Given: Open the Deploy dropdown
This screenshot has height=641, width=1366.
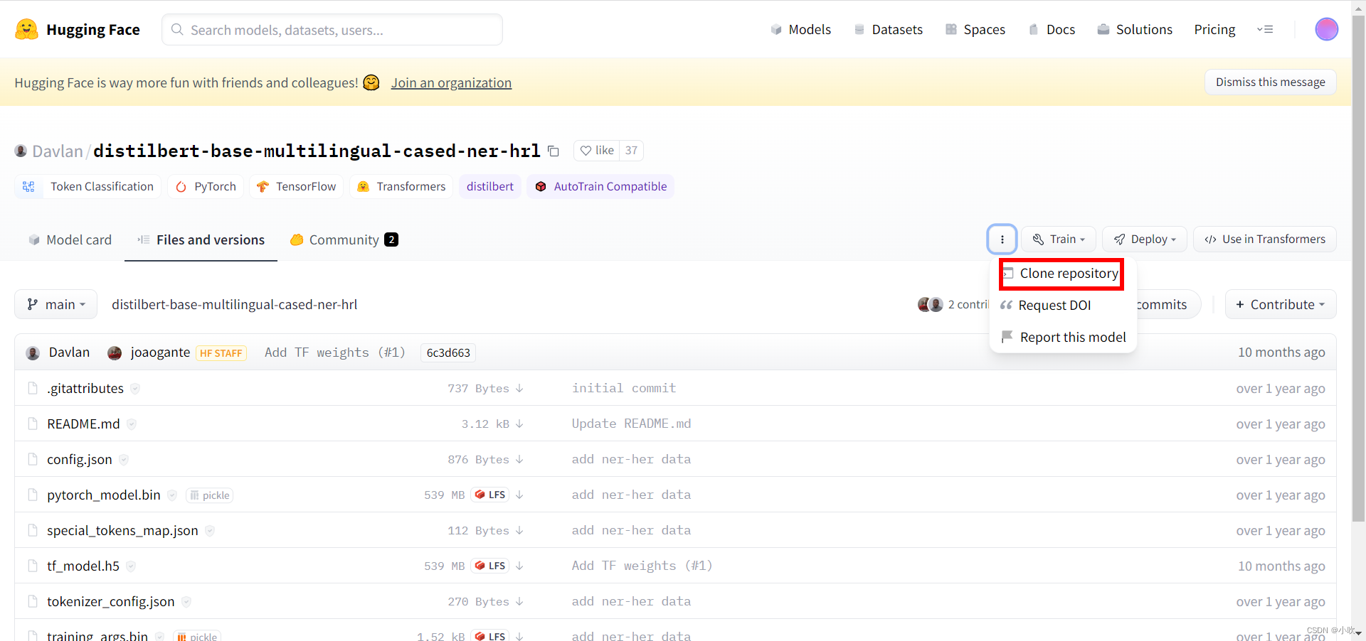Looking at the screenshot, I should [x=1145, y=239].
